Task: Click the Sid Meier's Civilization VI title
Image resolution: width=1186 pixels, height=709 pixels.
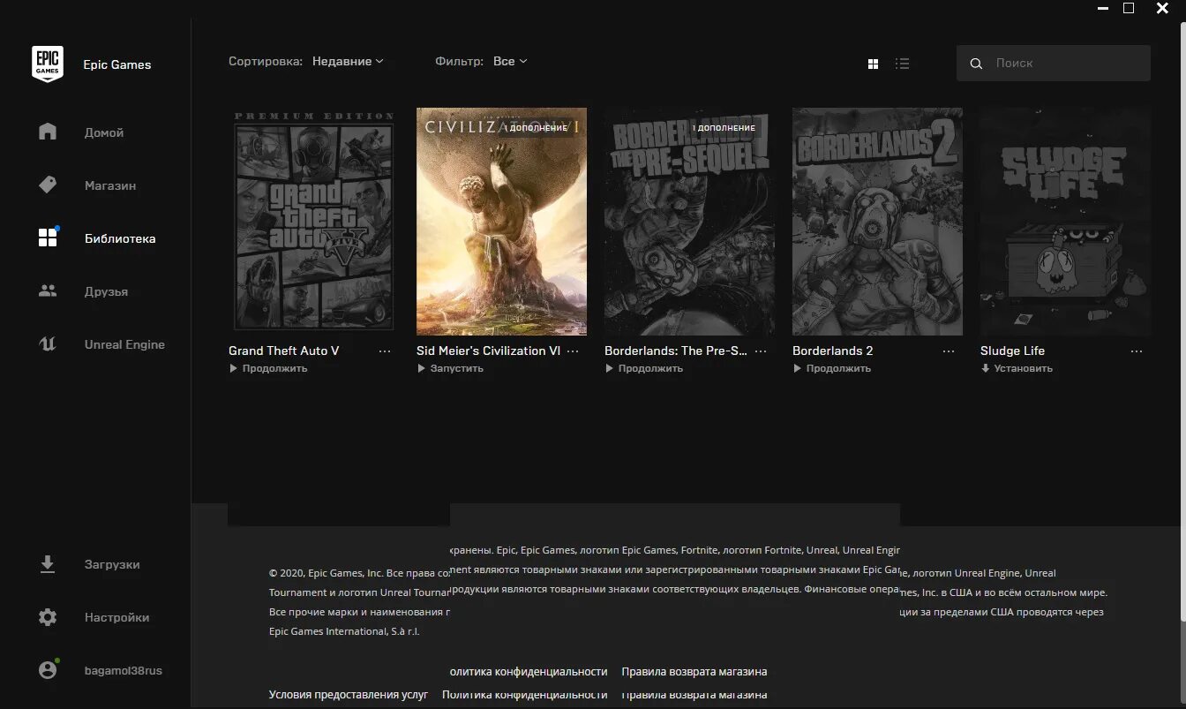Action: tap(488, 351)
